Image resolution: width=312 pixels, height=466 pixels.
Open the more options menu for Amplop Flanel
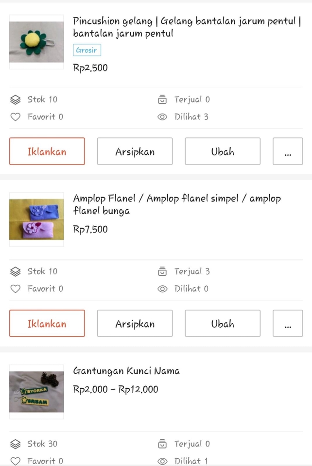click(x=288, y=323)
